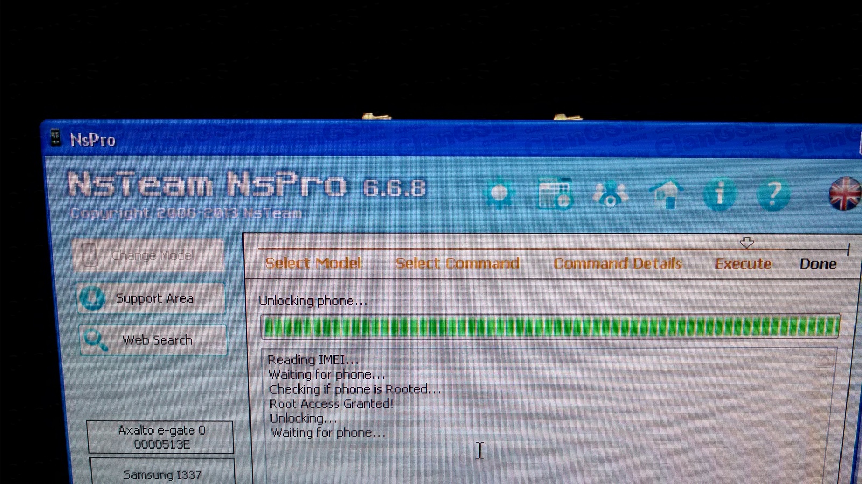Viewport: 862px width, 484px height.
Task: Open the info icon
Action: (720, 194)
